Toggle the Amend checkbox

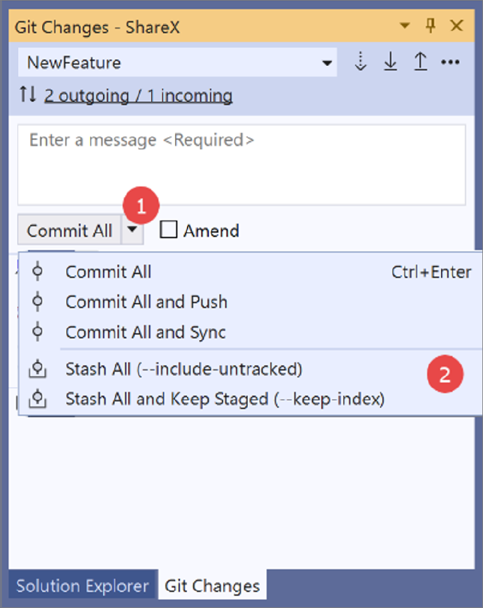pyautogui.click(x=169, y=230)
